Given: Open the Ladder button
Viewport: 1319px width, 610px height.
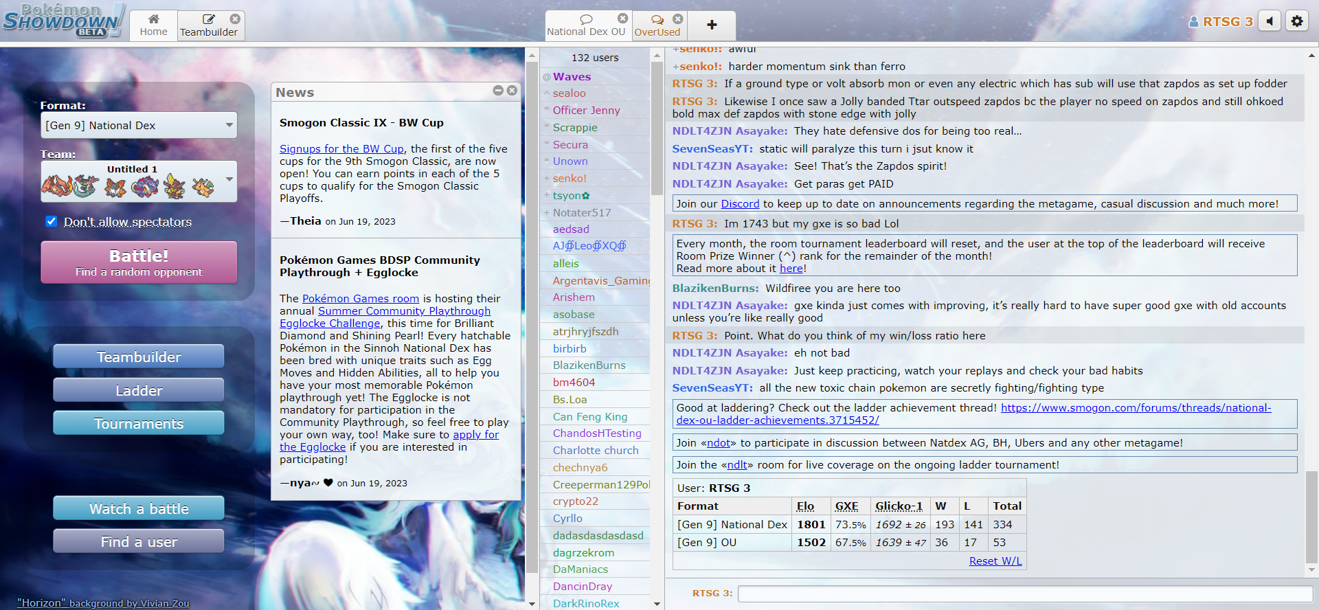Looking at the screenshot, I should [139, 390].
